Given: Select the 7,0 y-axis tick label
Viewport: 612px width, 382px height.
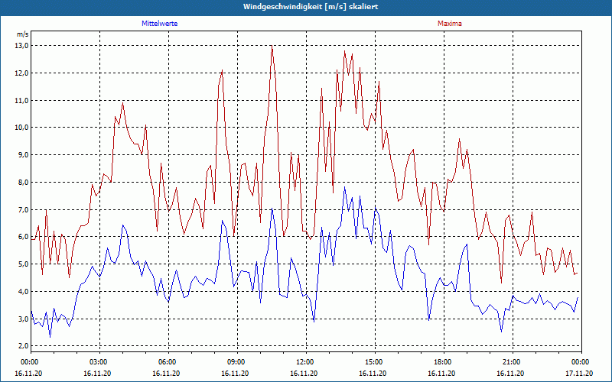Looking at the screenshot, I should click(x=24, y=209).
